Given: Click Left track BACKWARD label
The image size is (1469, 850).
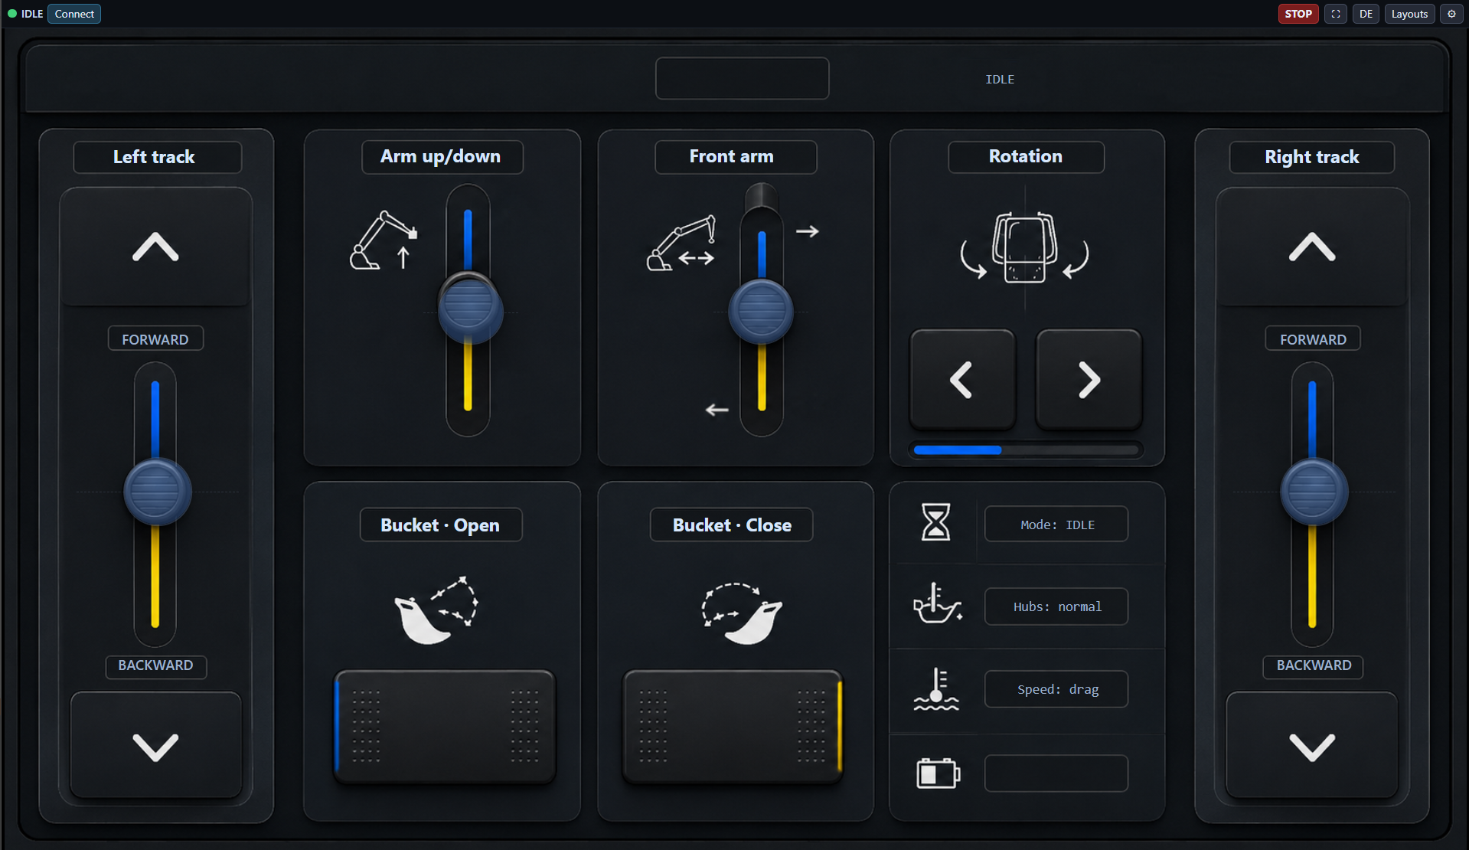Looking at the screenshot, I should pyautogui.click(x=155, y=665).
